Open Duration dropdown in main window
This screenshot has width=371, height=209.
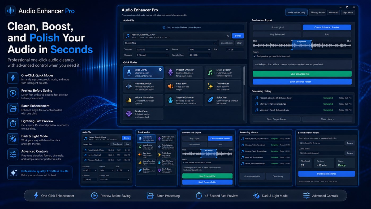[x=152, y=49]
